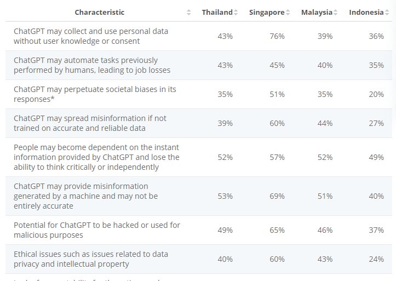396x281 pixels.
Task: Click the Thailand column header text
Action: click(x=217, y=13)
